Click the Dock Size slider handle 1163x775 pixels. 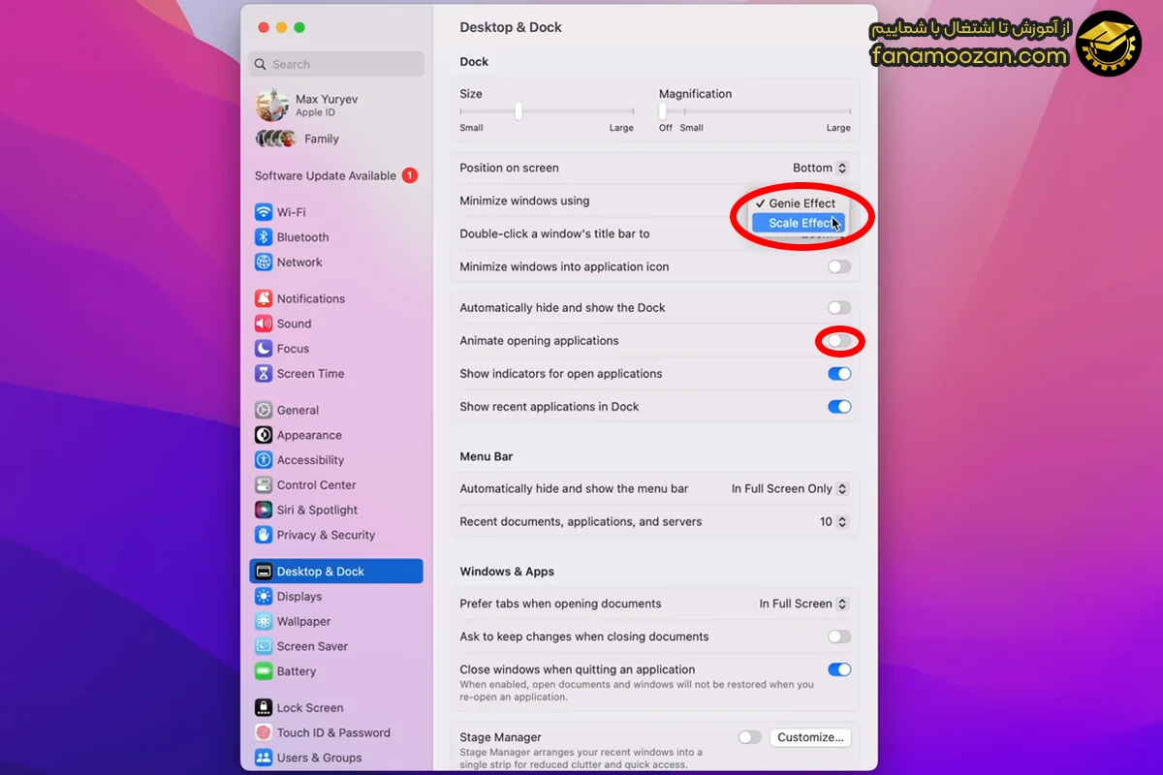click(519, 110)
